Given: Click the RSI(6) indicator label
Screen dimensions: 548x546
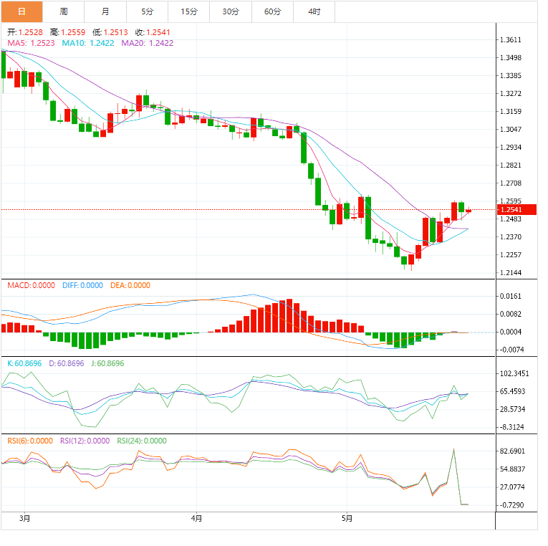Looking at the screenshot, I should pyautogui.click(x=30, y=441).
